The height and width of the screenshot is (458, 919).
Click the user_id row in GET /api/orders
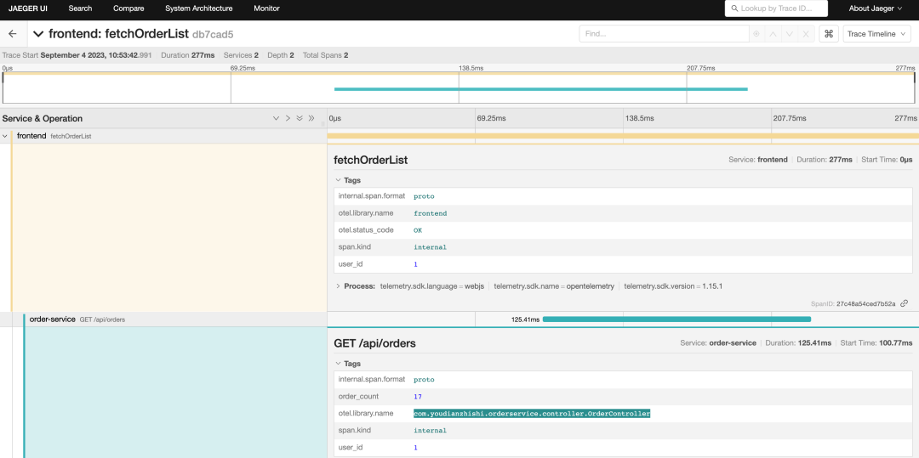[623, 448]
